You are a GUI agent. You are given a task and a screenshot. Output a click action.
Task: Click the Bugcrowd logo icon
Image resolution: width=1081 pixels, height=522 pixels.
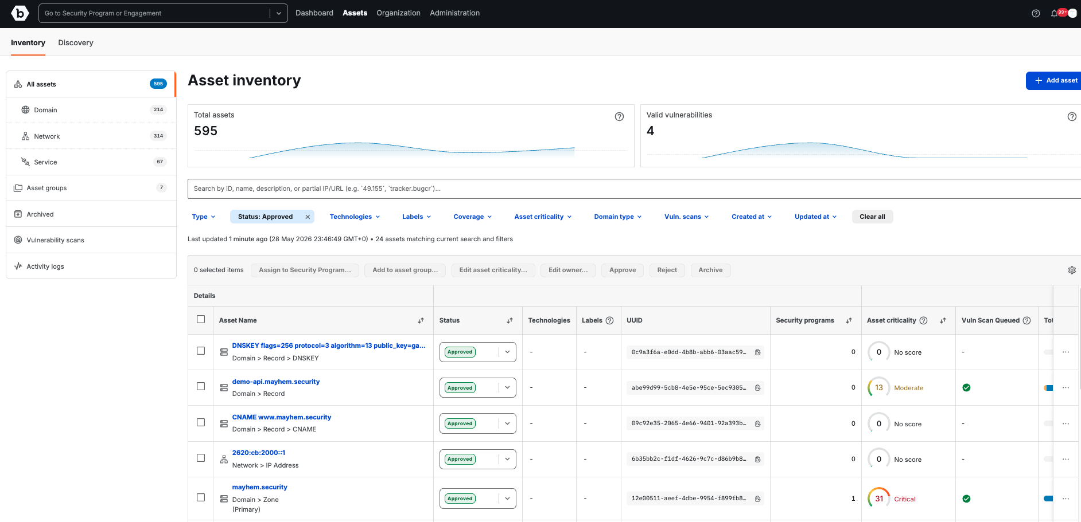click(x=20, y=13)
